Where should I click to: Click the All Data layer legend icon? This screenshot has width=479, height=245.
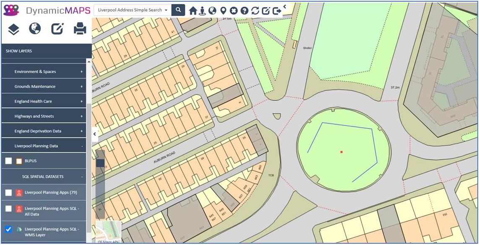(x=19, y=209)
